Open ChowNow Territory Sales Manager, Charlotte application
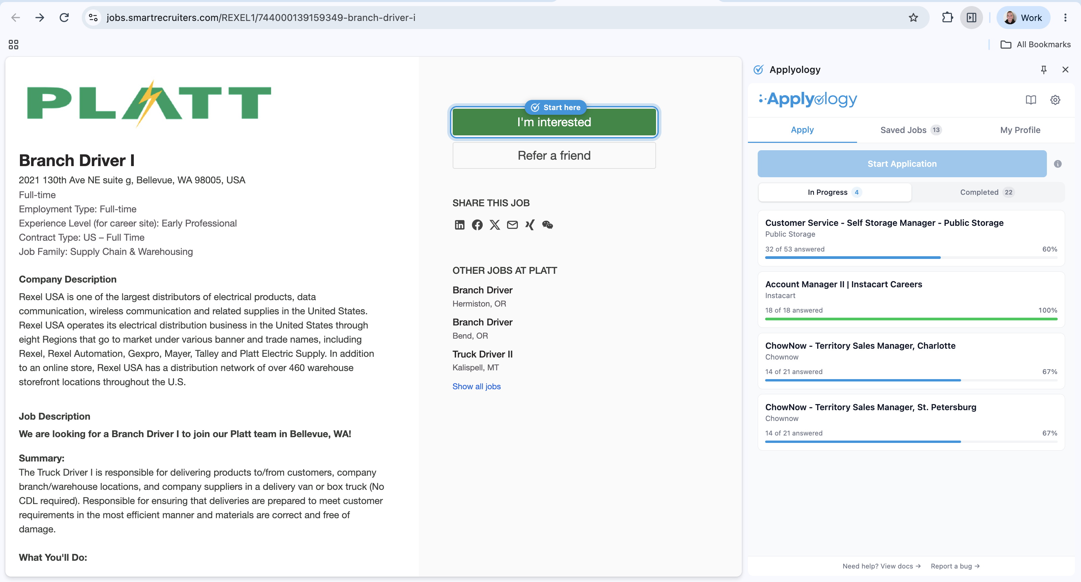The height and width of the screenshot is (582, 1081). (x=911, y=361)
